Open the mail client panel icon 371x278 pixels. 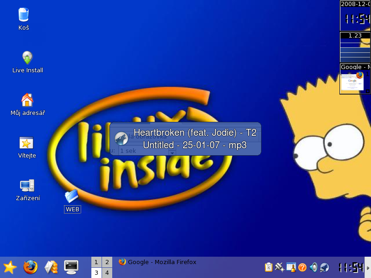51,267
